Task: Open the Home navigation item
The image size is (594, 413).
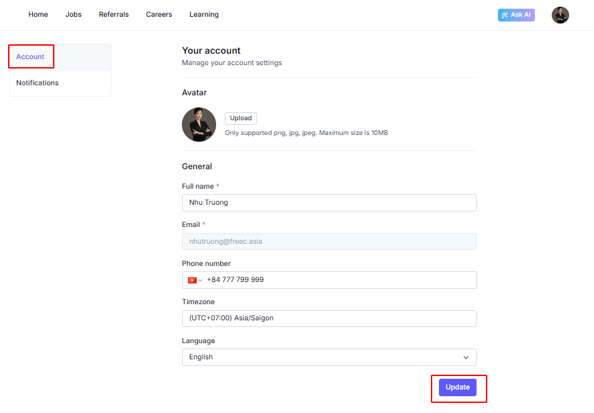Action: tap(38, 14)
